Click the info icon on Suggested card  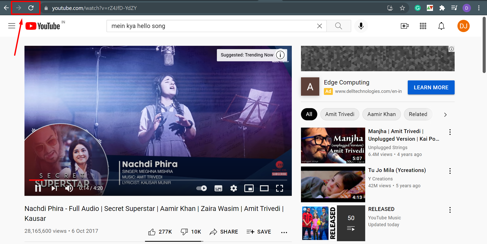click(x=280, y=55)
